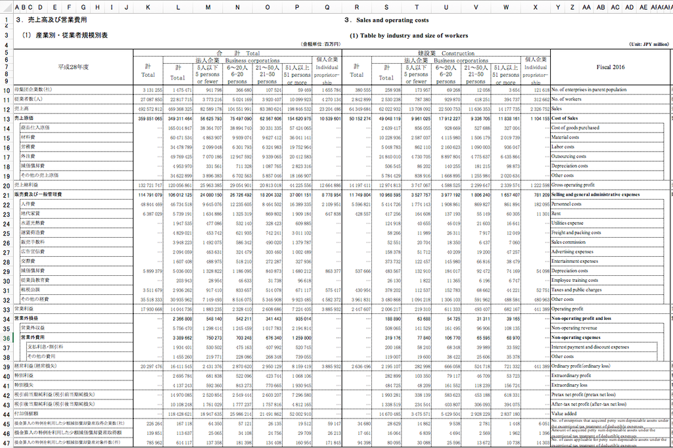673x448 pixels.
Task: Click the 'Advertising expenses' label
Action: point(572,252)
